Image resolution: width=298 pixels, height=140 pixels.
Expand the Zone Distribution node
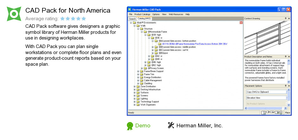click(x=134, y=86)
